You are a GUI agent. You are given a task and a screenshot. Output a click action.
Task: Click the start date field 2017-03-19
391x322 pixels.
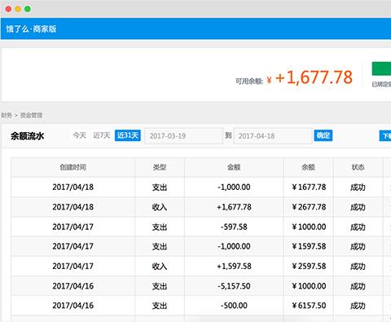point(183,136)
